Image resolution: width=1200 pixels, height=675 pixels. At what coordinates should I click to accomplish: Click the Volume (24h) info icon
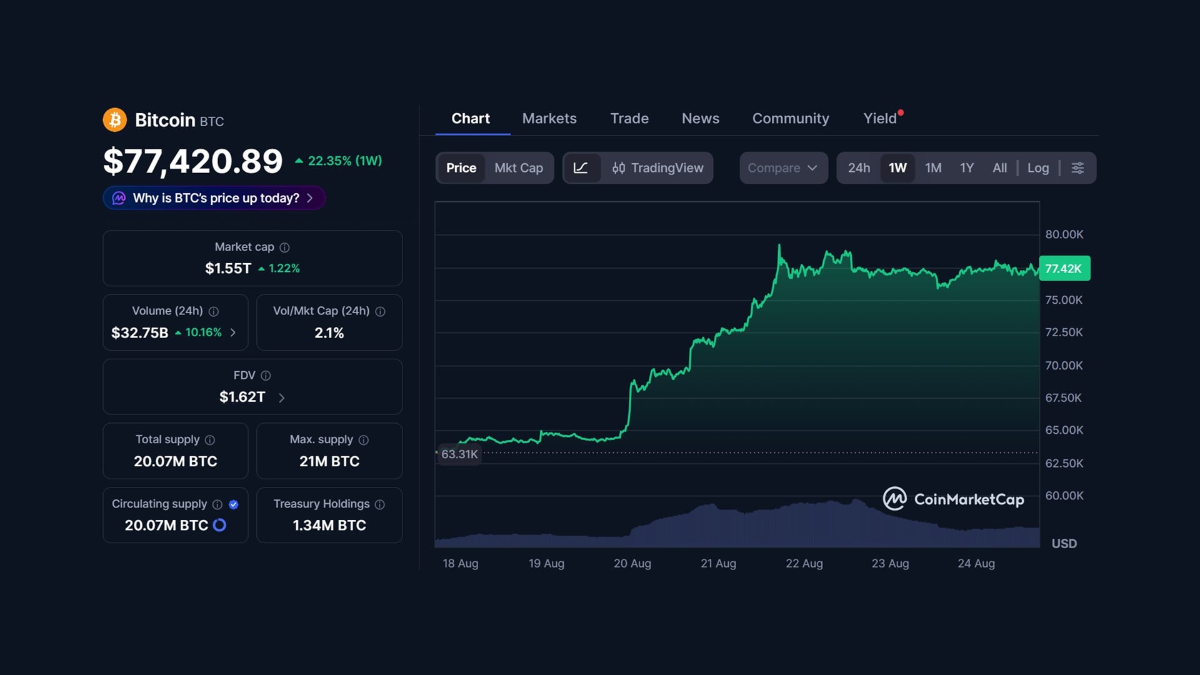(214, 311)
